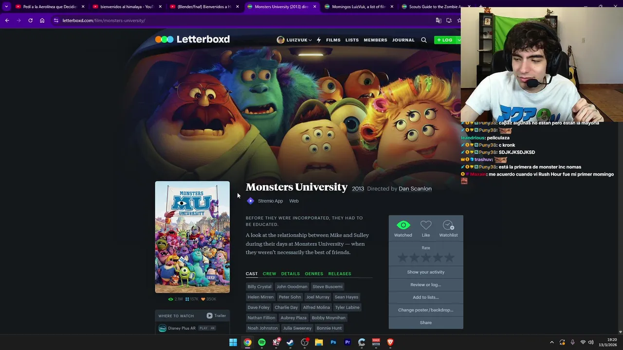Viewport: 623px width, 350px height.
Task: Open Brave browser from the taskbar
Action: [x=390, y=342]
